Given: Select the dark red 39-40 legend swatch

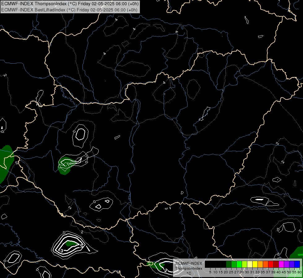Looking at the screenshot, I should (x=276, y=264).
